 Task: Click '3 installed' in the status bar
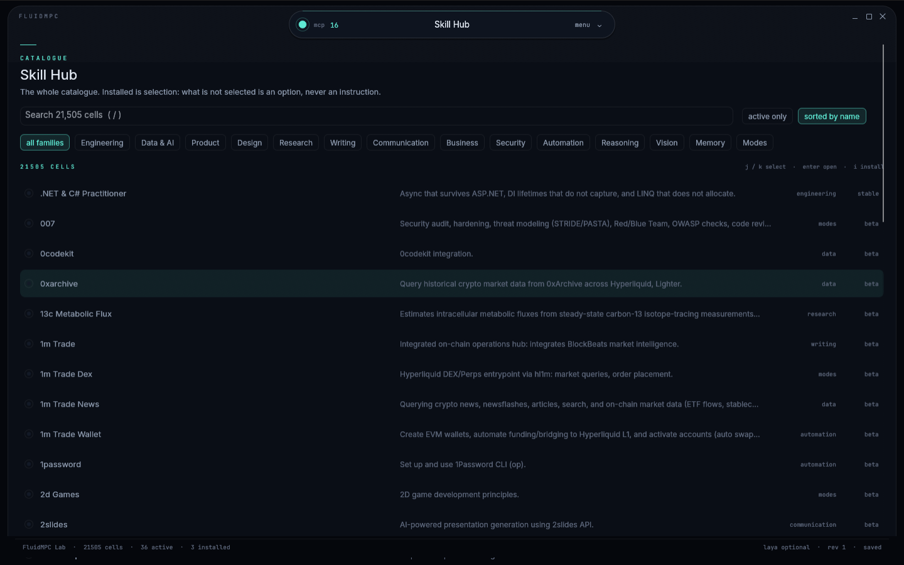click(x=210, y=547)
